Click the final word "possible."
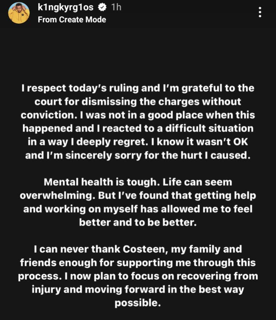The height and width of the screenshot is (320, 276). 137,302
